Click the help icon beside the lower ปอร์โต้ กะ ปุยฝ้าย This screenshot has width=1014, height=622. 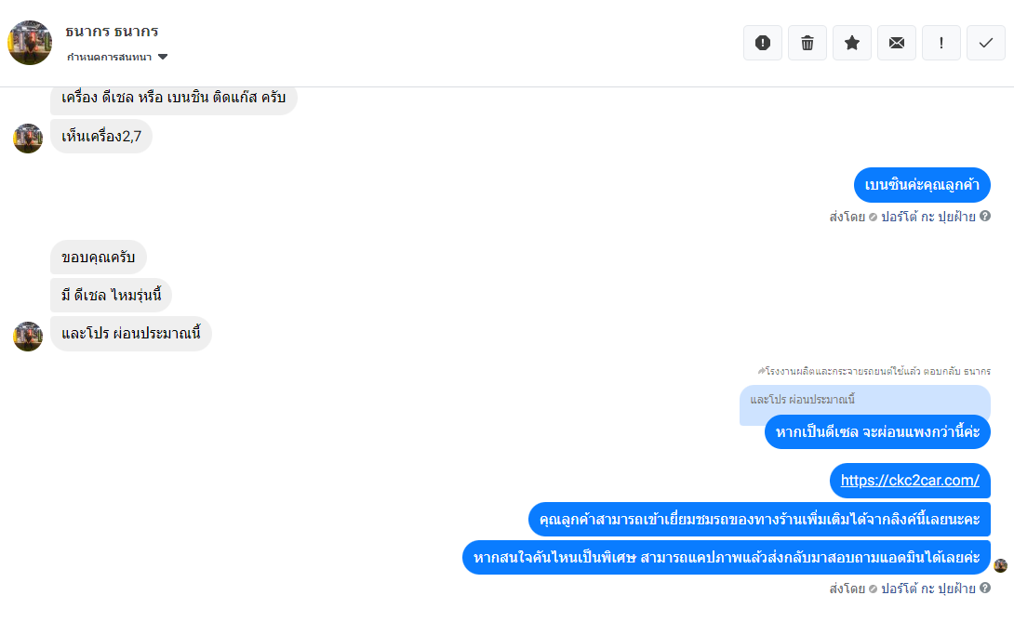(x=985, y=588)
